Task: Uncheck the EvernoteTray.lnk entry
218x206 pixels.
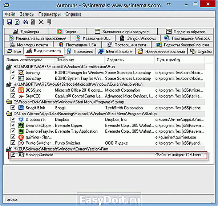Action: (13, 131)
